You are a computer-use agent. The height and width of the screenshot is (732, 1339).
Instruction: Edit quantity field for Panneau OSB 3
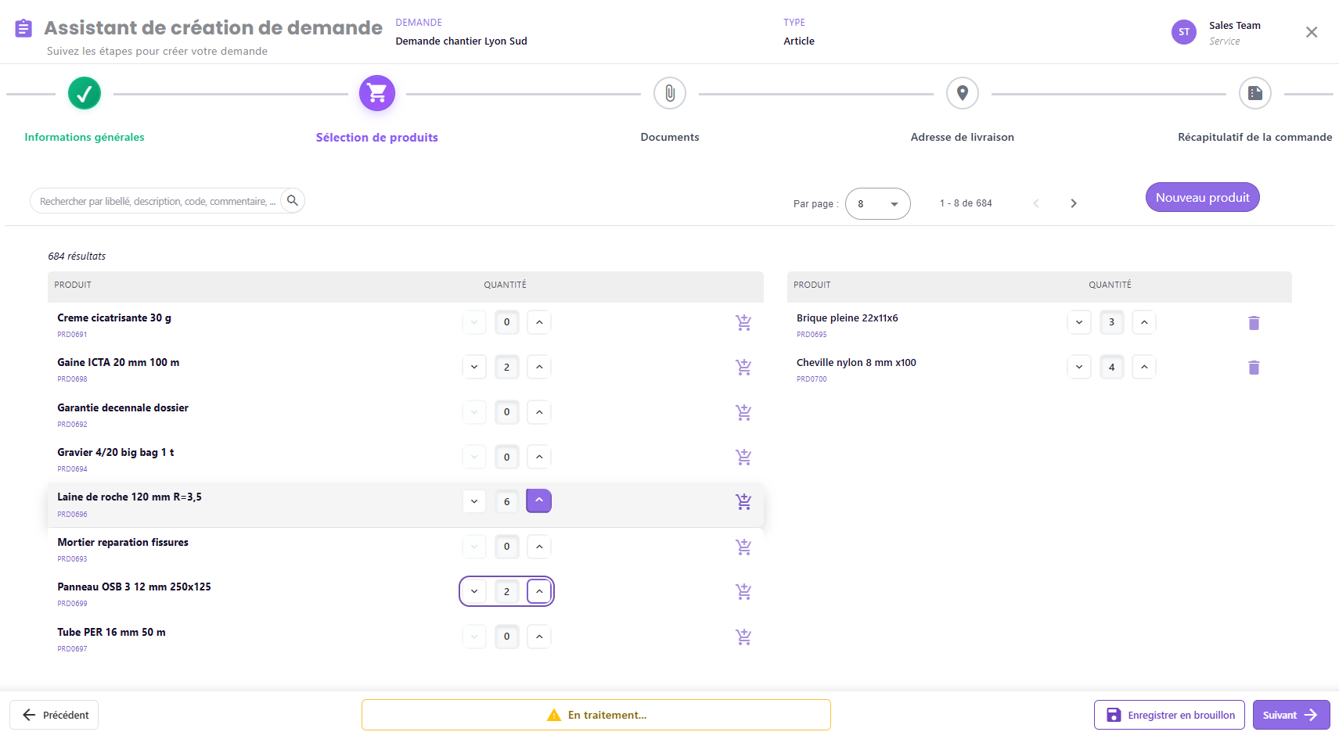coord(507,591)
